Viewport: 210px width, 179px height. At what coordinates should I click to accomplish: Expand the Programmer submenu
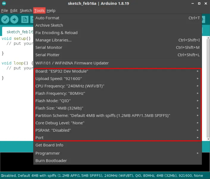[x=117, y=153]
